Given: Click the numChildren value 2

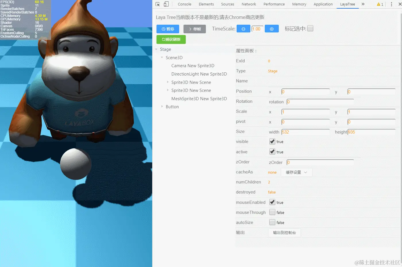Looking at the screenshot, I should pos(269,182).
